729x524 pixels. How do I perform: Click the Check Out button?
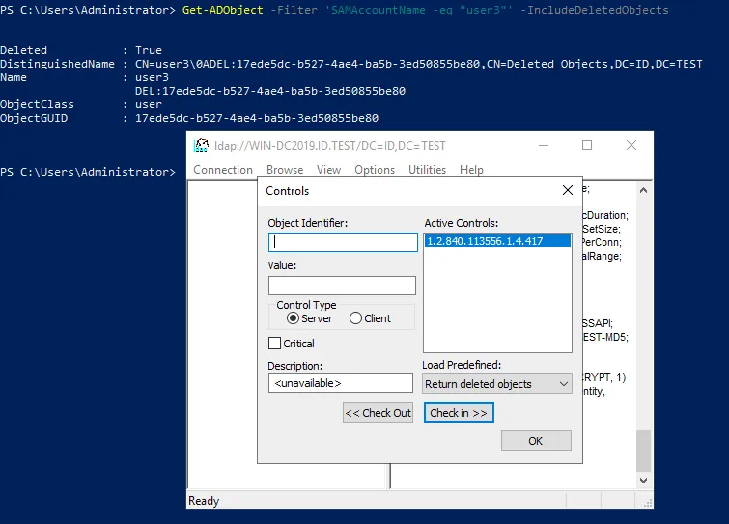(378, 413)
